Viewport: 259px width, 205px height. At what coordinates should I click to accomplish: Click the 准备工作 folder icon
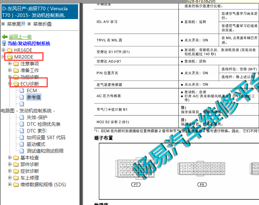[x=16, y=70]
